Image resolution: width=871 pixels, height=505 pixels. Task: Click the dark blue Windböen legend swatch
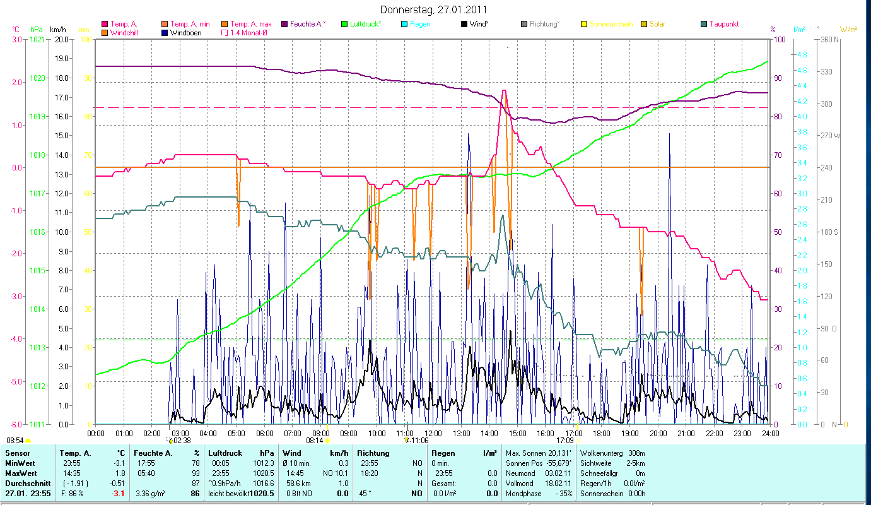coord(165,32)
